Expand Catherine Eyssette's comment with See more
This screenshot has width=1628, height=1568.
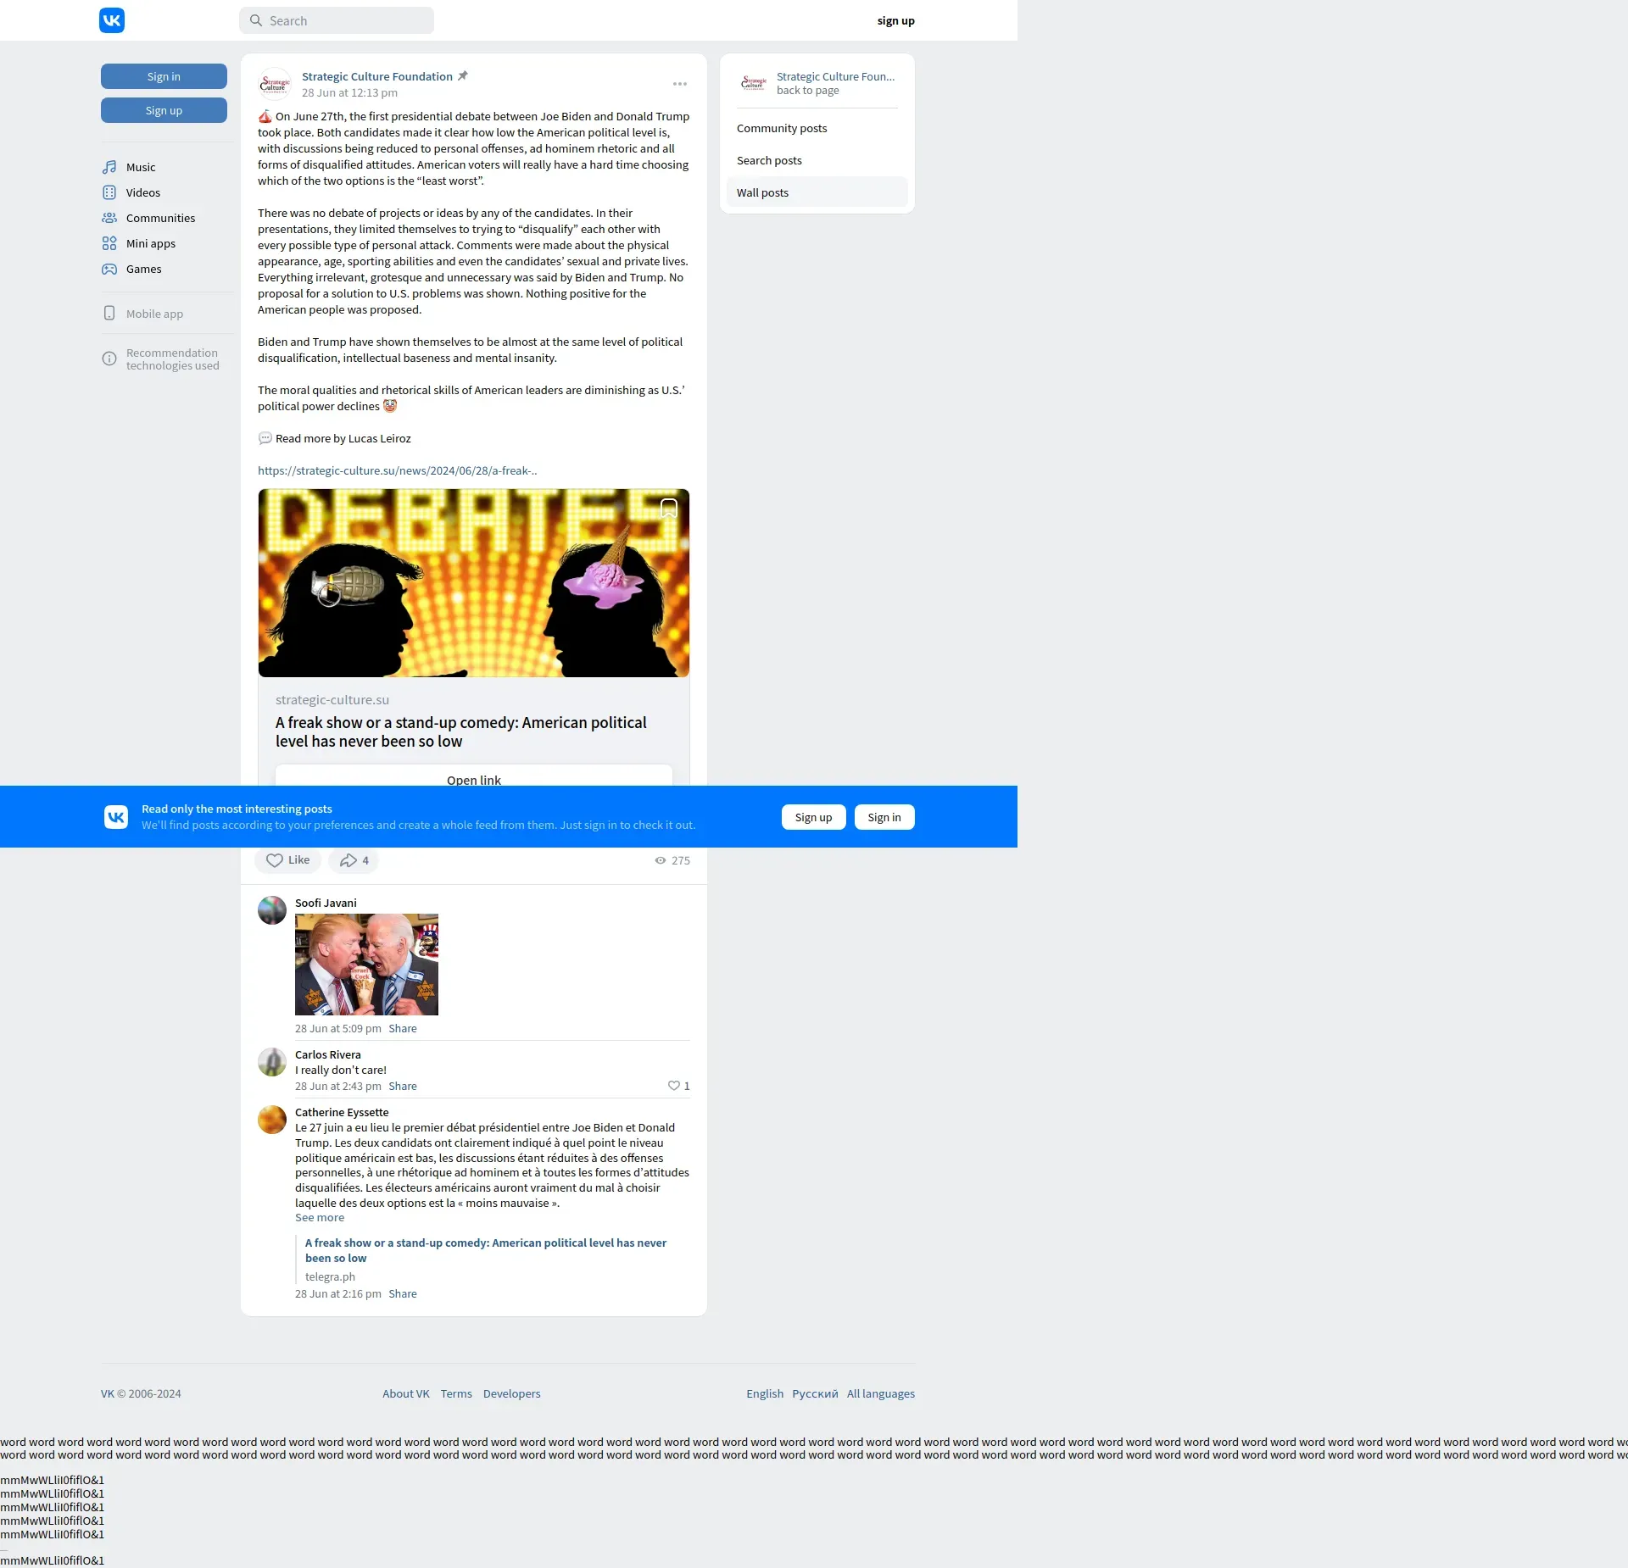319,1218
